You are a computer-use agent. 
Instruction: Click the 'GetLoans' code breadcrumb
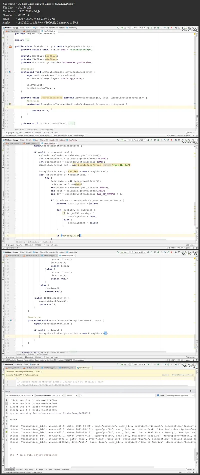pos(31,354)
